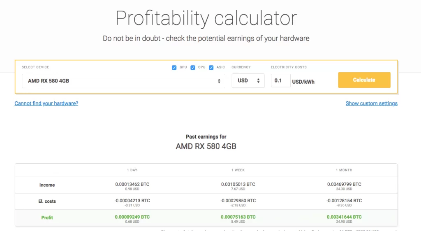Disable the ASIC checkbox
421x231 pixels.
211,67
